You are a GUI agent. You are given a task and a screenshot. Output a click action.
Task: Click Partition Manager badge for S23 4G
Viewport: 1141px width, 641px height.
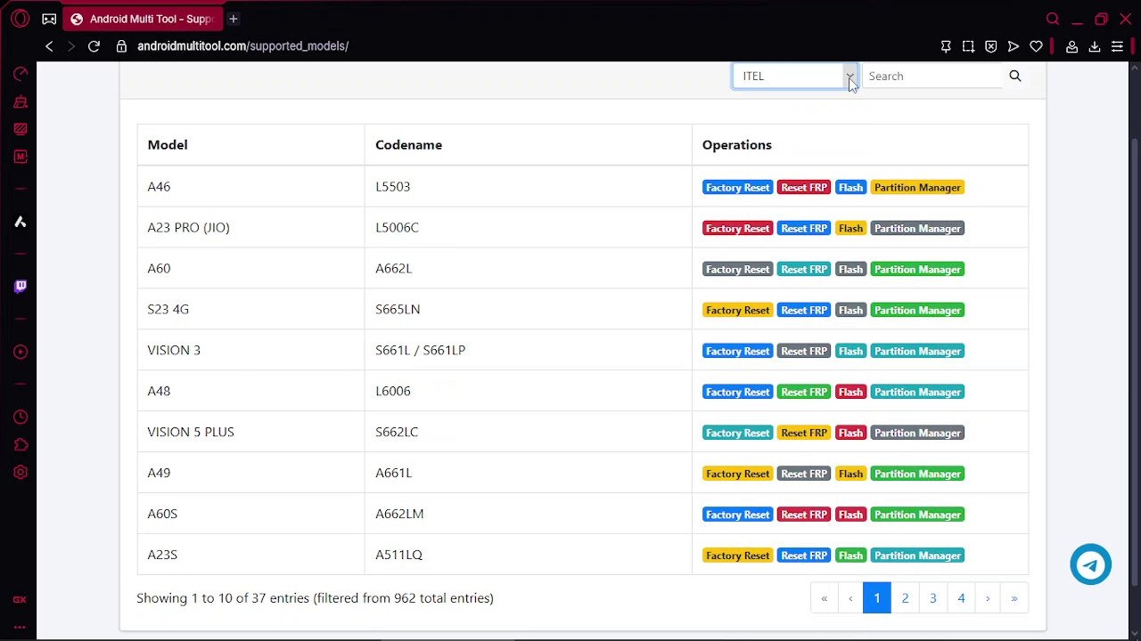tap(917, 310)
